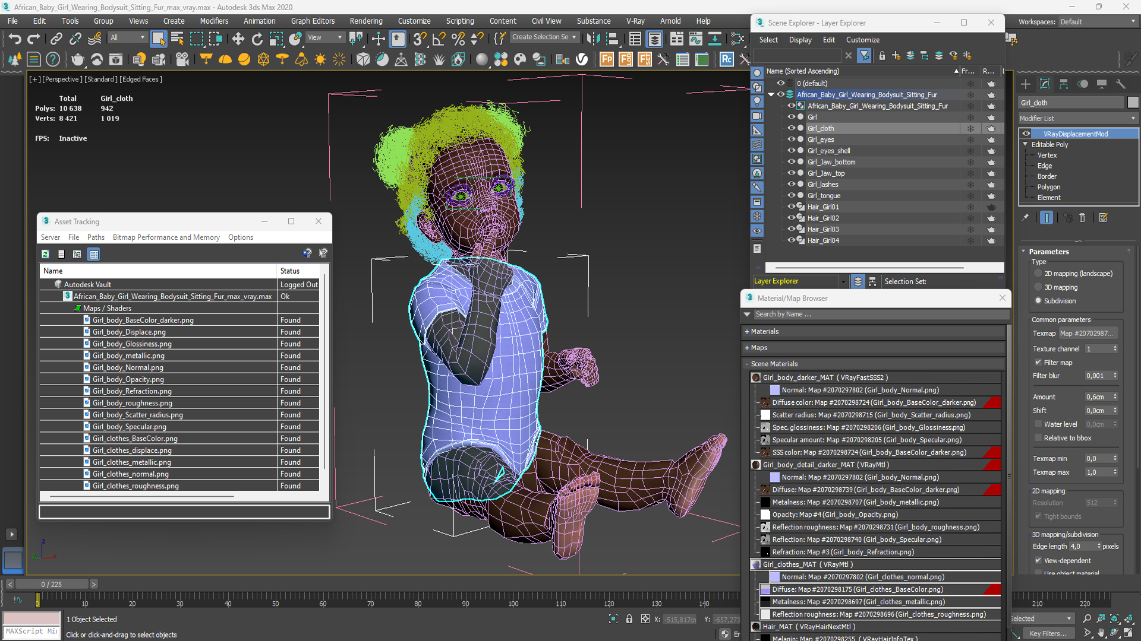Image resolution: width=1141 pixels, height=641 pixels.
Task: Click the Name column header in Asset Tracking
Action: coord(158,271)
